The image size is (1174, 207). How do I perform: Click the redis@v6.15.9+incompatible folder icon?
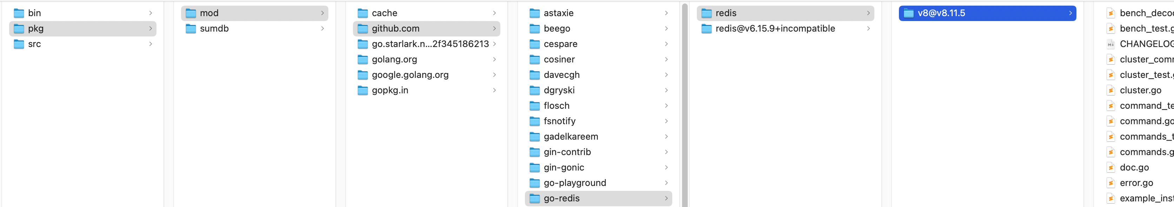click(x=706, y=29)
